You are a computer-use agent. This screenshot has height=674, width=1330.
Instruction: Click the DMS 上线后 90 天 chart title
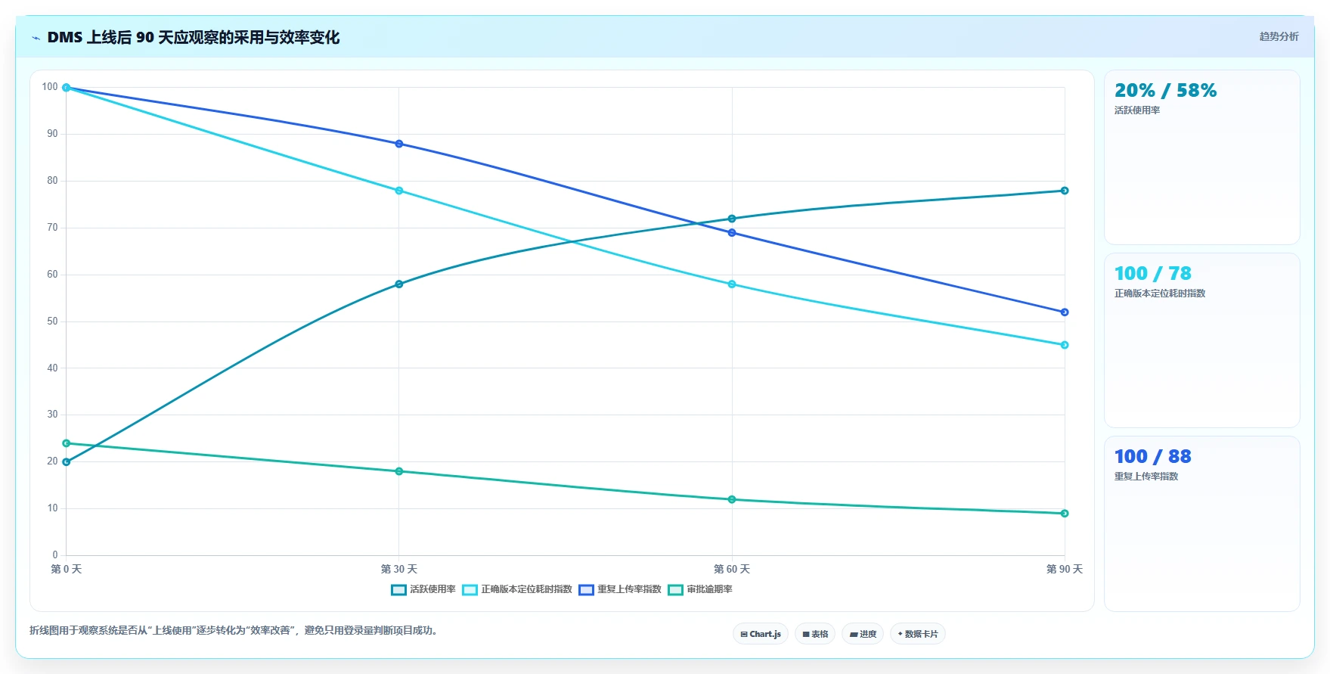click(193, 38)
